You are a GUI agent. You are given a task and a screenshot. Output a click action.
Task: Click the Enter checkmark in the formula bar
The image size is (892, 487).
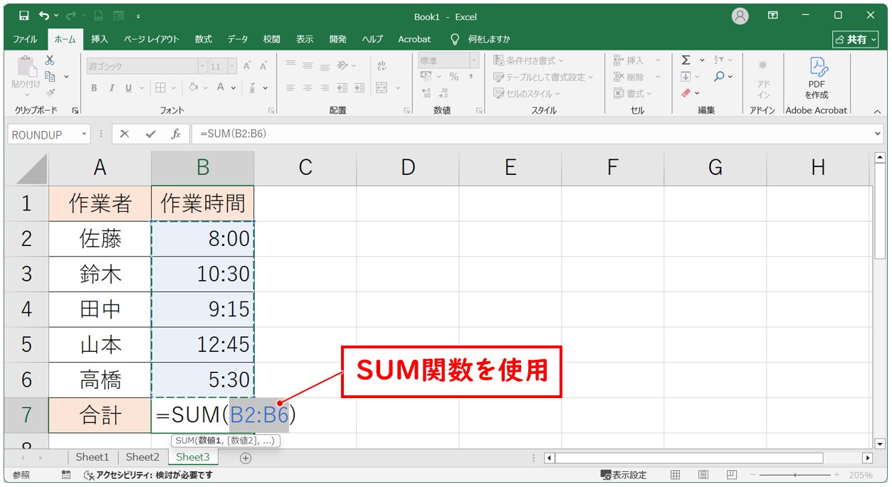click(150, 134)
